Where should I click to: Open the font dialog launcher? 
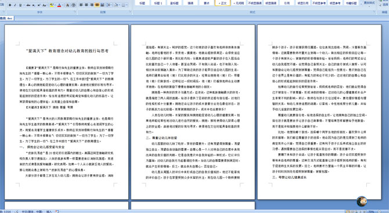[75, 12]
